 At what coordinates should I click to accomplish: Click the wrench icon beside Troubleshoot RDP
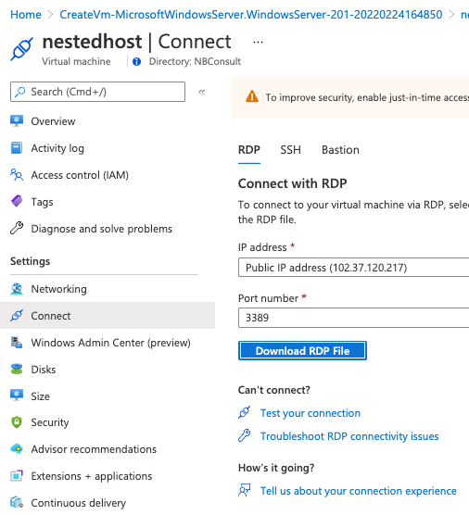(x=244, y=435)
